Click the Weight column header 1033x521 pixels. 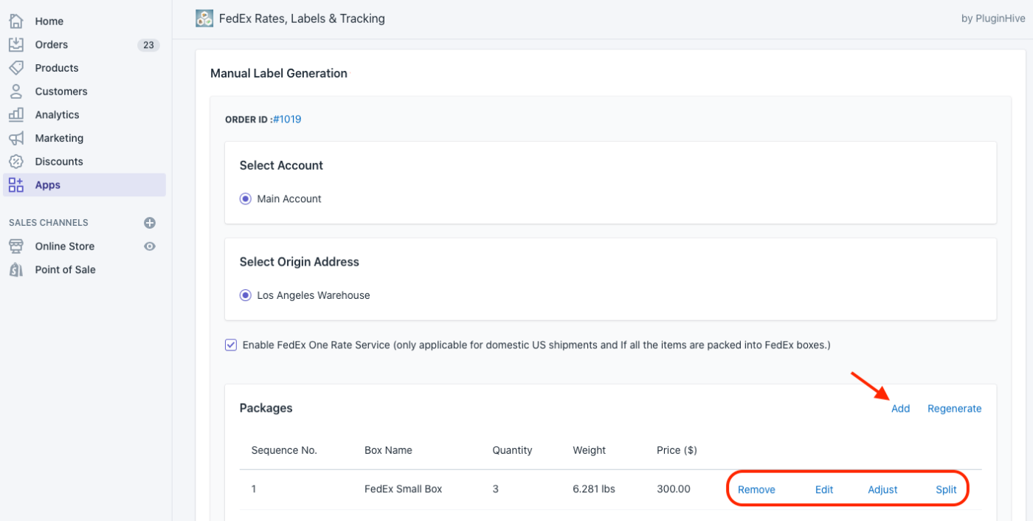coord(589,449)
